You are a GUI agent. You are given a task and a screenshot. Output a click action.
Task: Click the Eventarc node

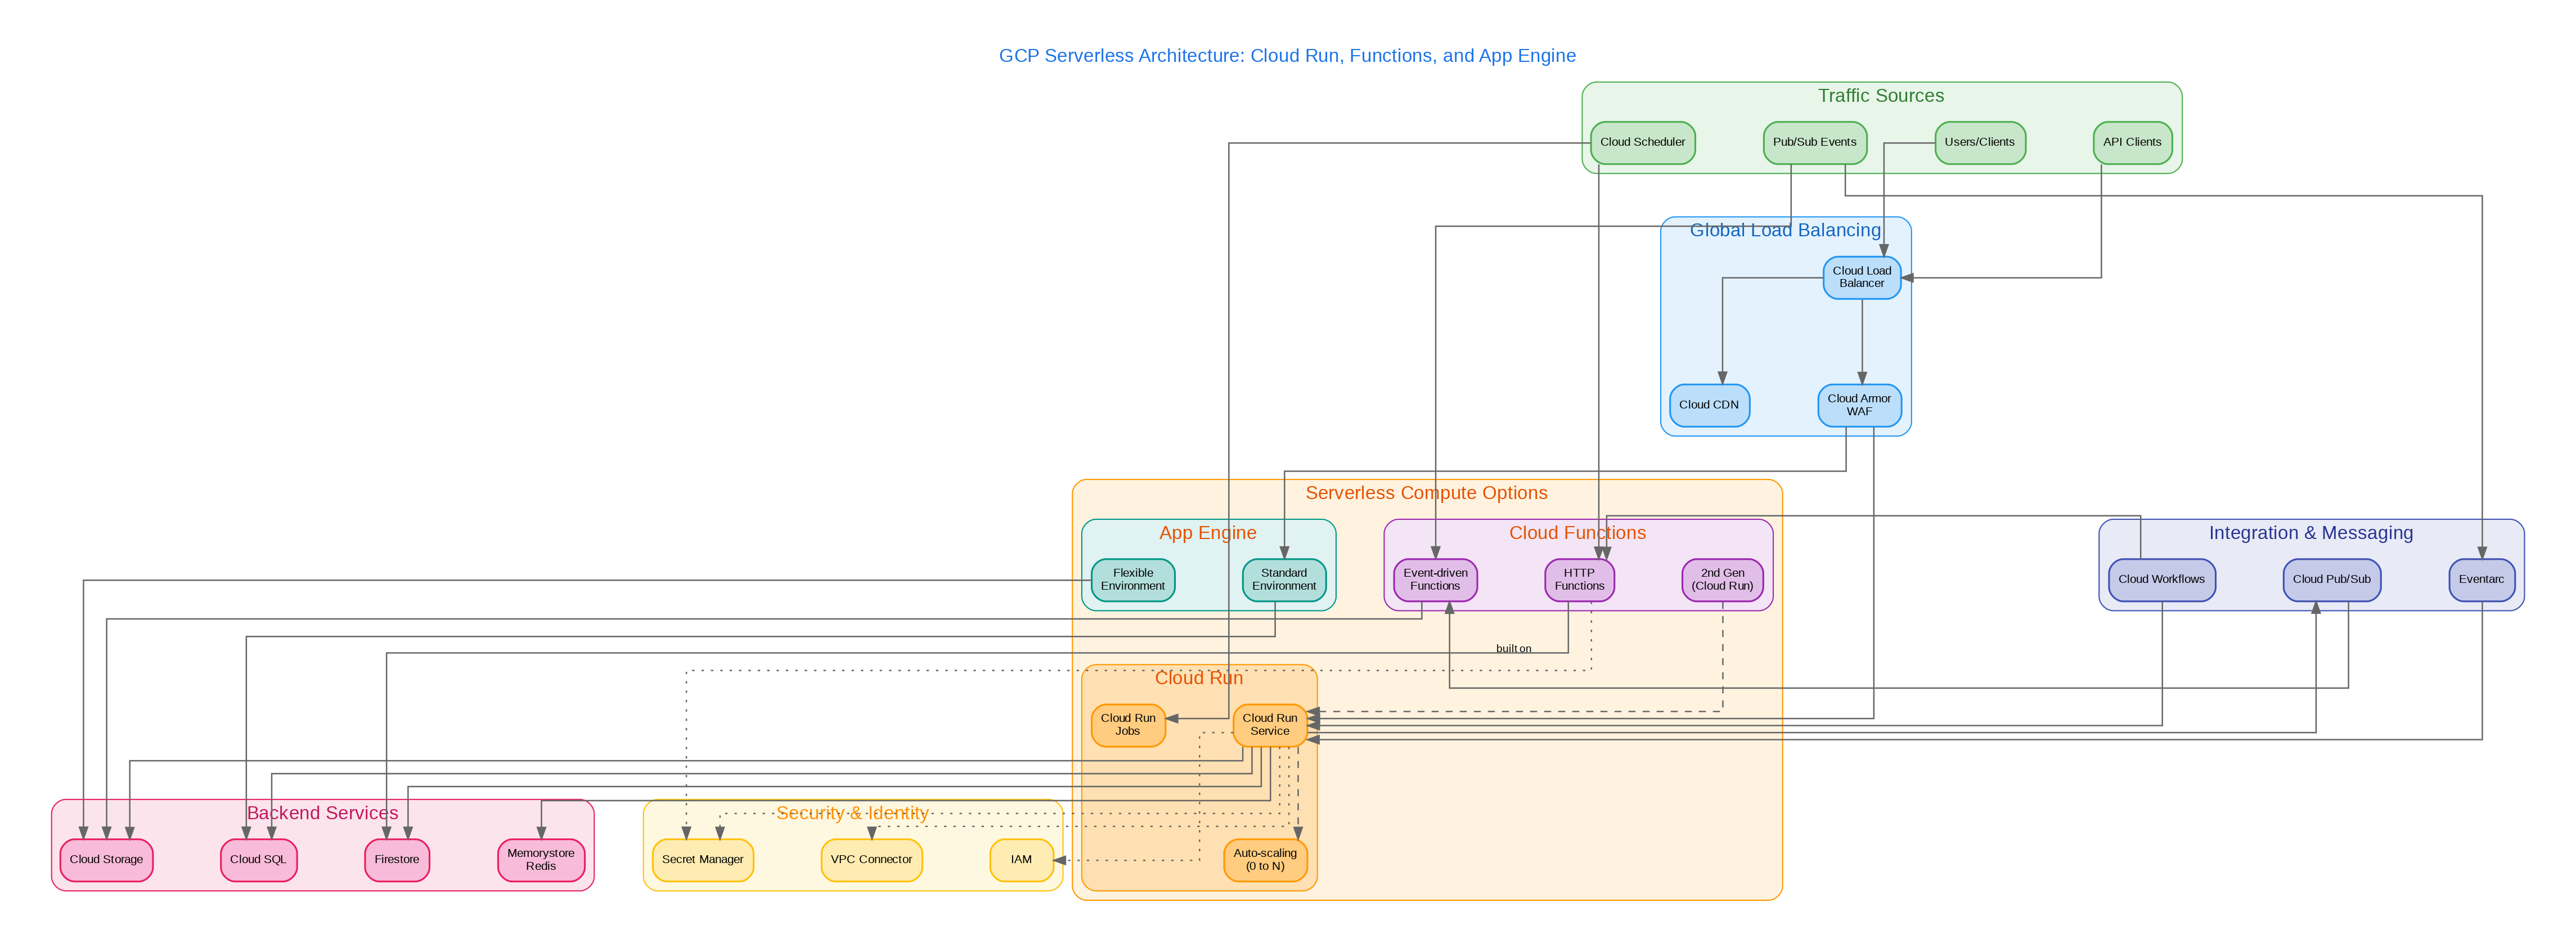2481,580
